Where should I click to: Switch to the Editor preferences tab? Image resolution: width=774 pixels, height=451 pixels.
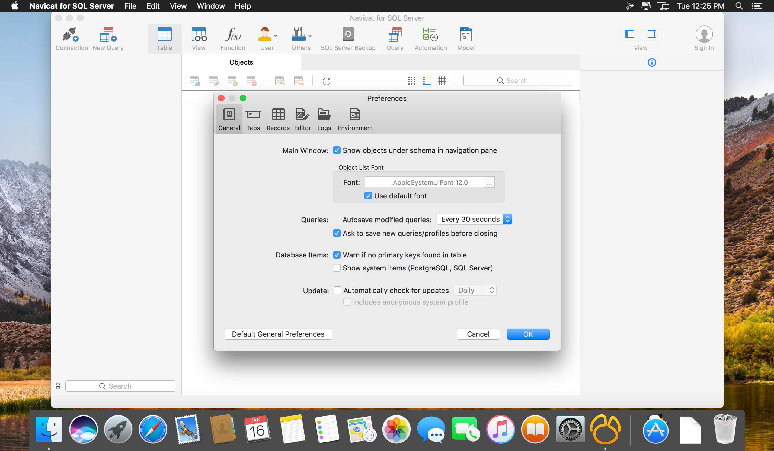(302, 119)
